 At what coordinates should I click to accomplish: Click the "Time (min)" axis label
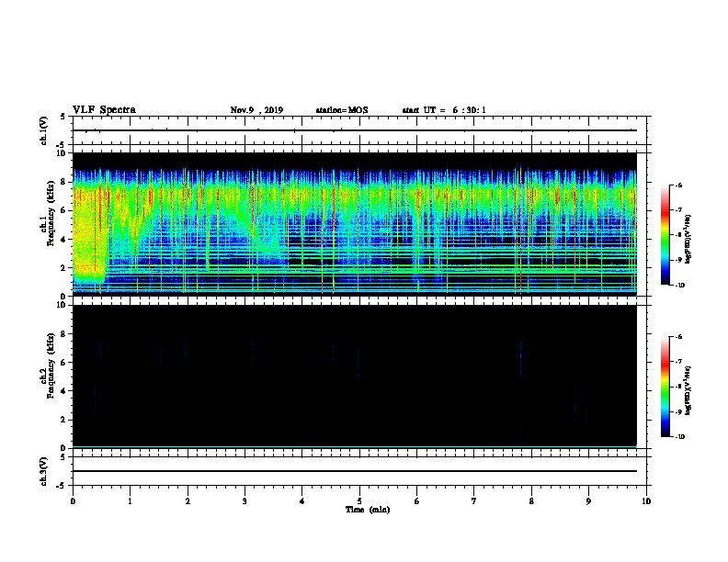point(368,510)
